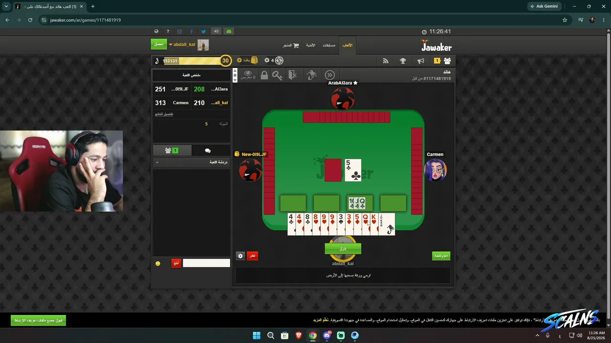
Task: Click the green احصل button
Action: (159, 44)
